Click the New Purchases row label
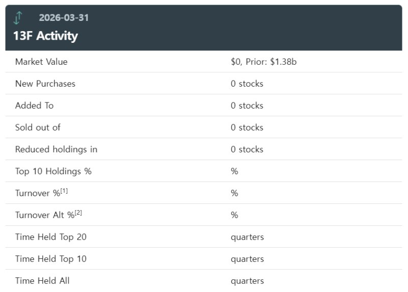Screen dimensions: 408x292 (x=45, y=84)
